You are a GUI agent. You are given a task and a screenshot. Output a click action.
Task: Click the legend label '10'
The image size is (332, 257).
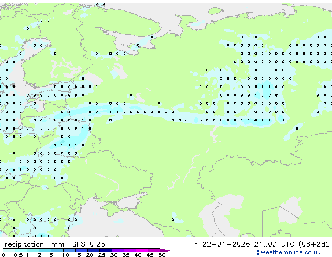click(x=65, y=255)
